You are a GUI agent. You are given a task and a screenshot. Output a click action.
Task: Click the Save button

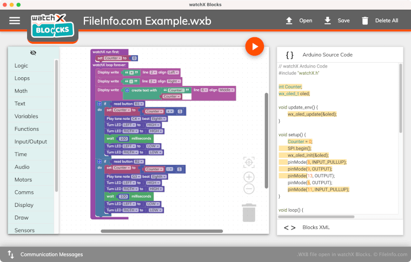click(337, 21)
